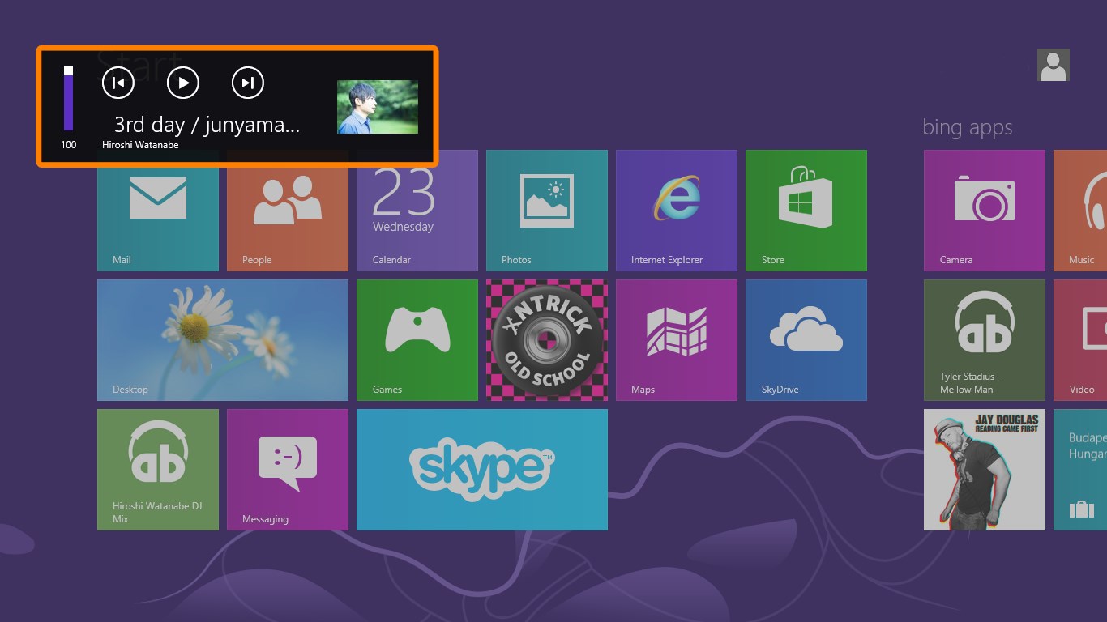Click the user account avatar
The height and width of the screenshot is (622, 1107).
1054,65
